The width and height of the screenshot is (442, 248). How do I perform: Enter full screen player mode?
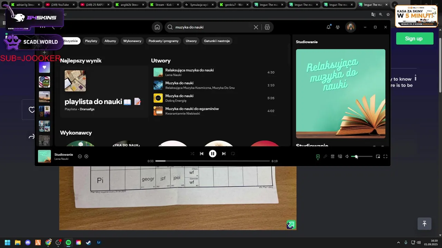pyautogui.click(x=385, y=156)
